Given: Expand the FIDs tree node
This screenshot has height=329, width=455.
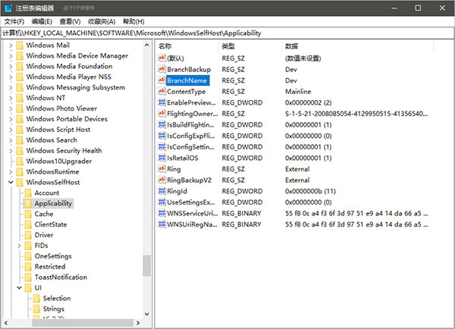Looking at the screenshot, I should (19, 246).
